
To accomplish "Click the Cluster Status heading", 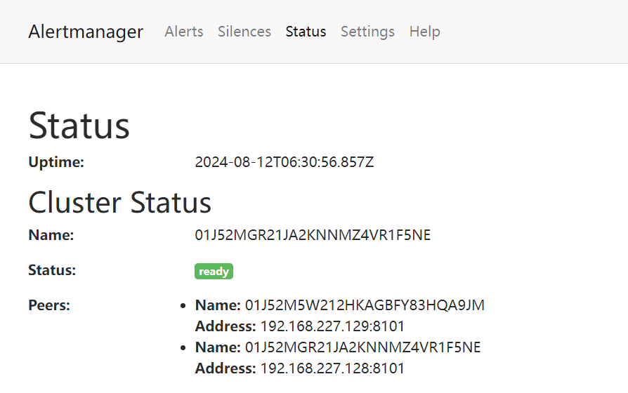I will (120, 203).
